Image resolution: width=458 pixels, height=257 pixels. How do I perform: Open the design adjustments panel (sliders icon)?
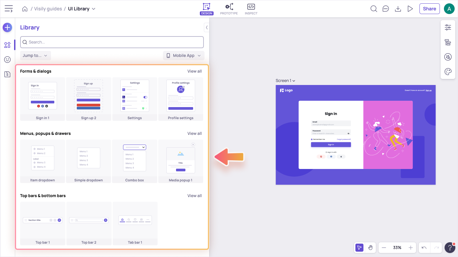click(448, 27)
